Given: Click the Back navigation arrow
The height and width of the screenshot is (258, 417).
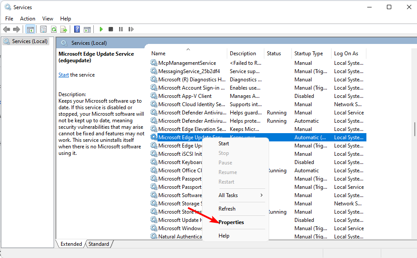Looking at the screenshot, I should pos(7,29).
